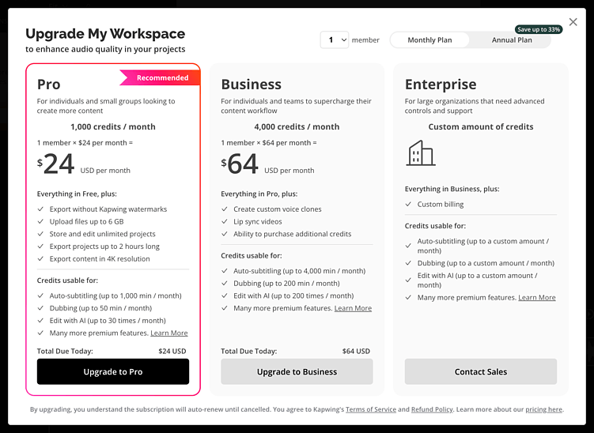
Task: Click checkmark beside Auto-subtitling up to 1,000 min
Action: coord(40,296)
